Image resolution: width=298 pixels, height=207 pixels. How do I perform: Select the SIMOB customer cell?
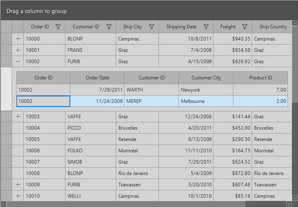click(91, 162)
